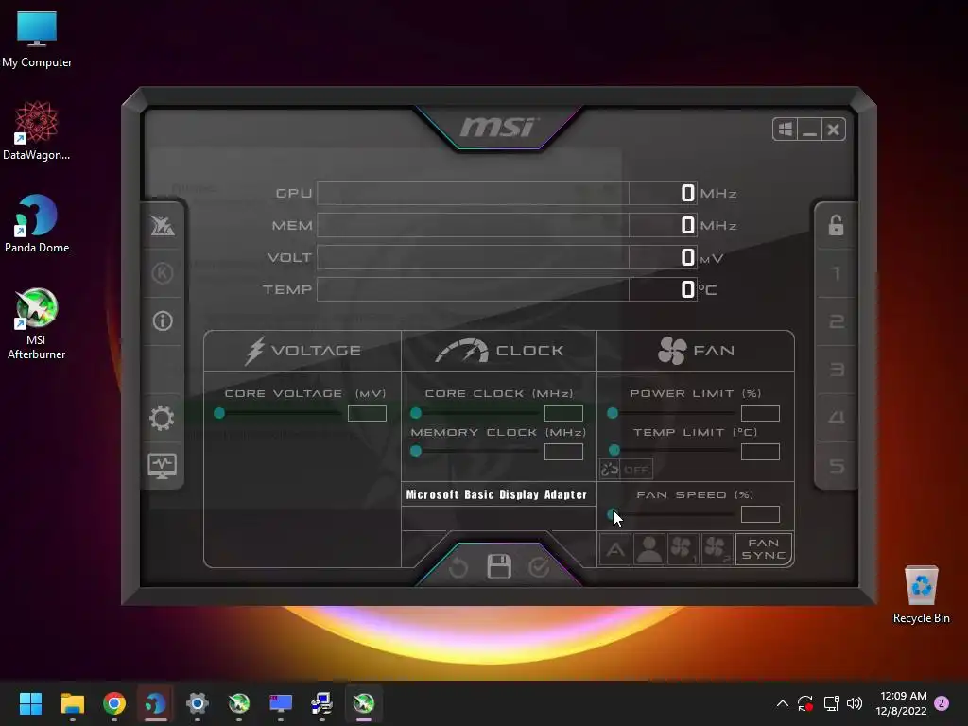
Task: Click the FAN panel header
Action: pos(696,351)
